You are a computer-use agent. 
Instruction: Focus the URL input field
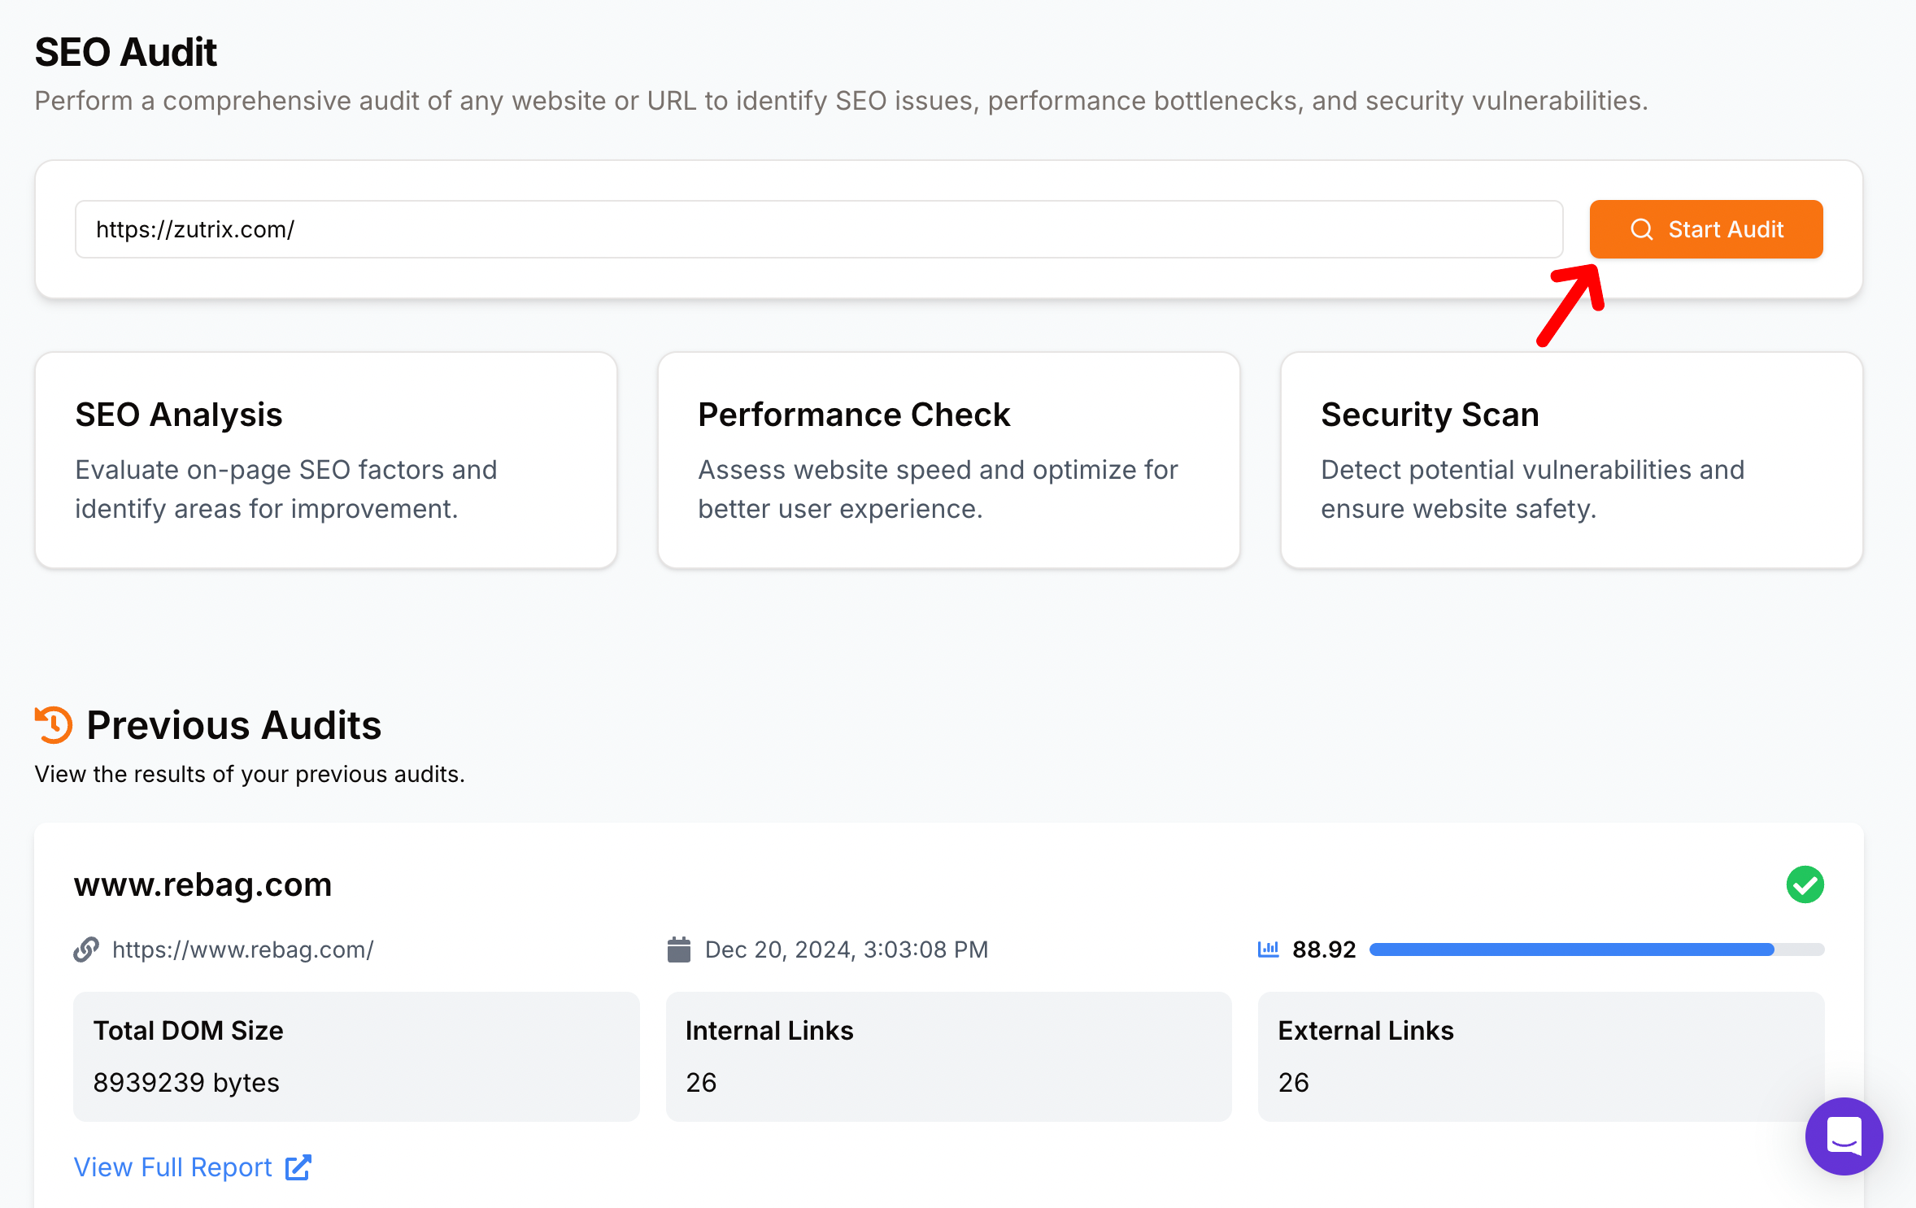point(818,229)
